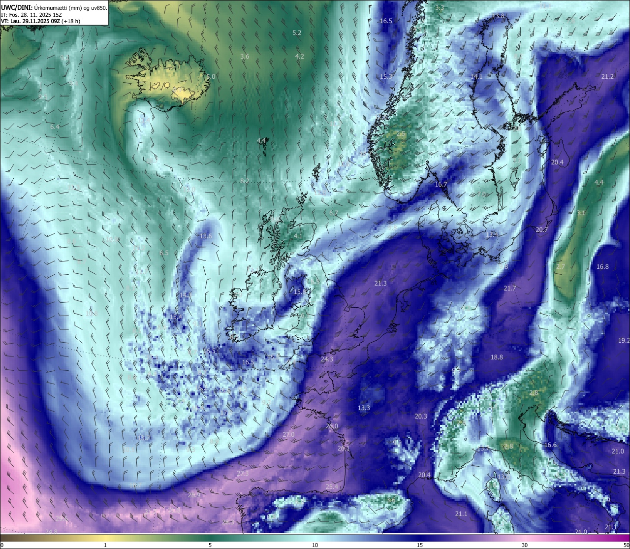Image resolution: width=630 pixels, height=549 pixels.
Task: Click the value 4.1 over Scotland
Action: (298, 236)
